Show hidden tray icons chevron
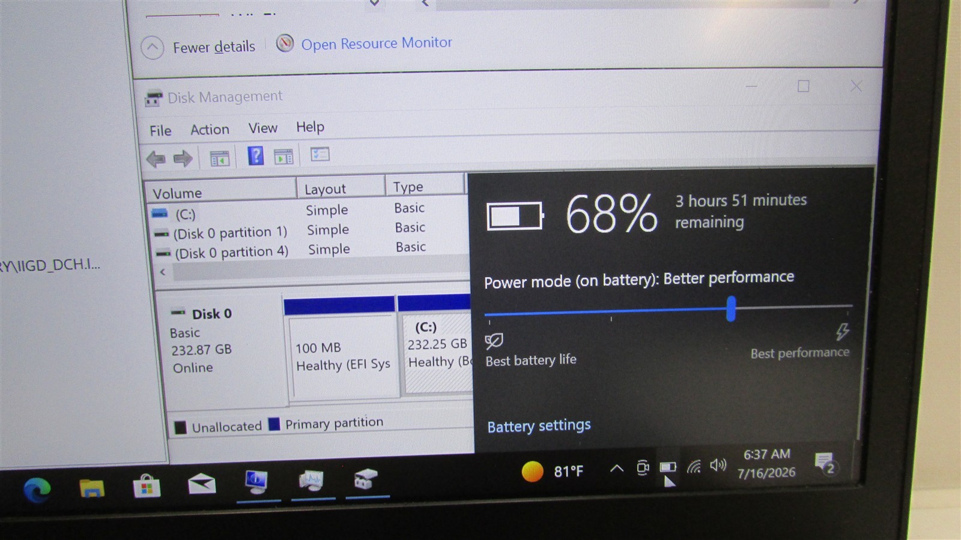Image resolution: width=961 pixels, height=540 pixels. (x=617, y=469)
